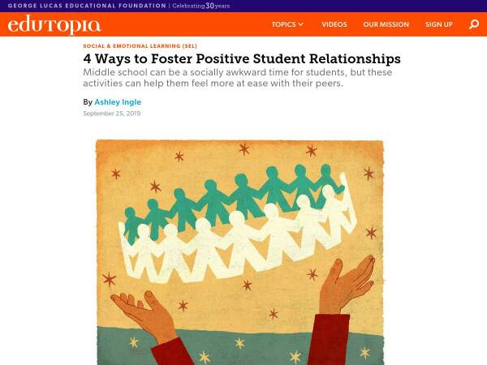Image resolution: width=487 pixels, height=365 pixels.
Task: Go to the Videos page
Action: pos(334,24)
